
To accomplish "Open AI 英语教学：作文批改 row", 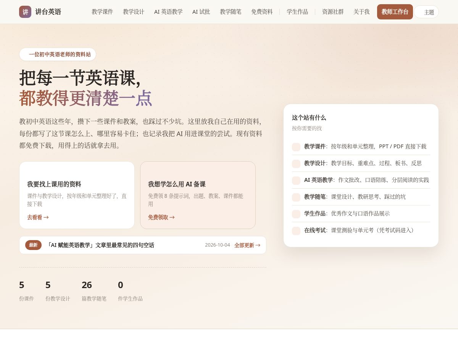I will [x=361, y=180].
